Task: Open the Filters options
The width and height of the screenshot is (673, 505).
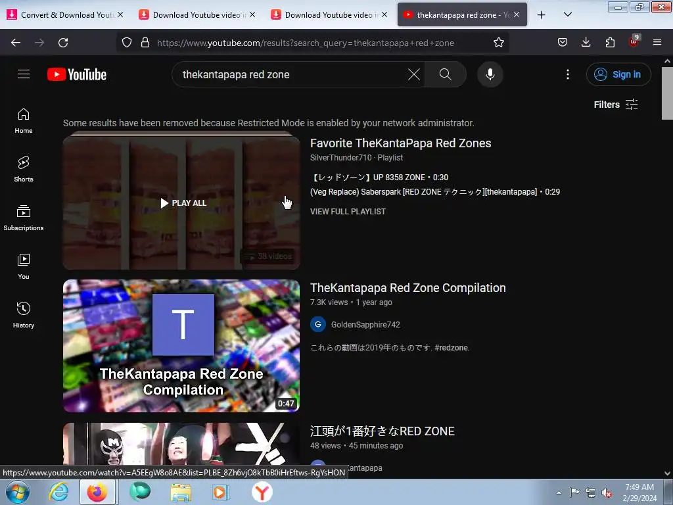Action: click(615, 105)
